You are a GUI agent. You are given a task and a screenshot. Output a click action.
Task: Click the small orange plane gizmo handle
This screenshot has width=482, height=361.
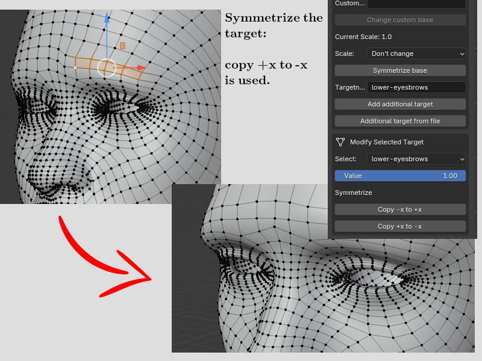(x=122, y=45)
